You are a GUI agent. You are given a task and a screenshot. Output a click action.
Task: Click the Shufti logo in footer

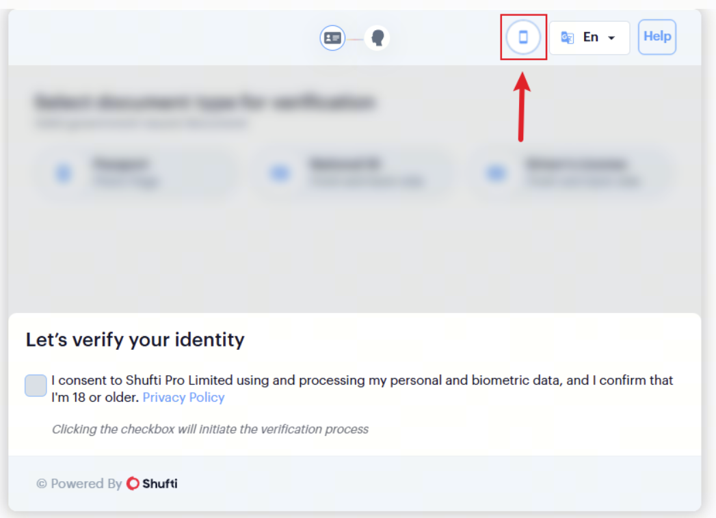point(152,483)
